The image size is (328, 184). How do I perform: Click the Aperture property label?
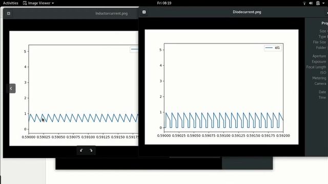(x=319, y=56)
